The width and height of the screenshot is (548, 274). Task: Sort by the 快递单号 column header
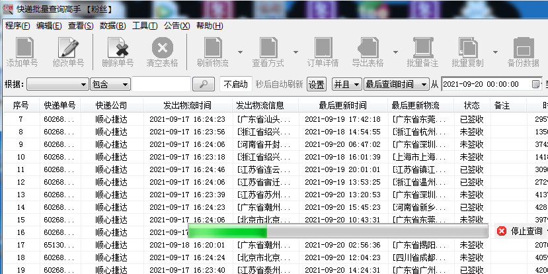(59, 105)
